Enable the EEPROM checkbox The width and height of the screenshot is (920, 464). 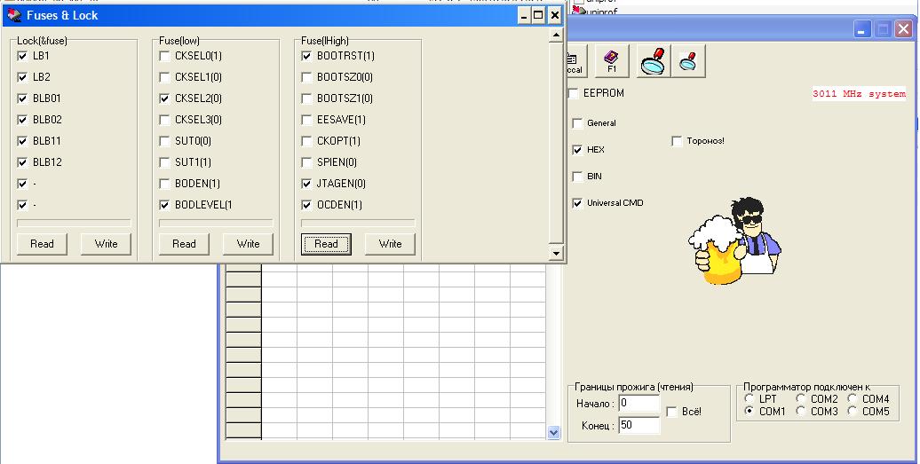(574, 93)
